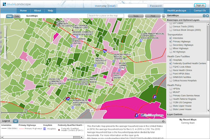Screen dimensions: 210x139
Task: Uncheck the Interstates layer
Action: (x=171, y=38)
